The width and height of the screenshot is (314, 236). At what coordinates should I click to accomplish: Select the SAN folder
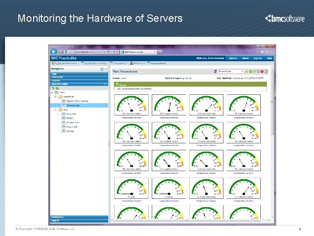[63, 110]
